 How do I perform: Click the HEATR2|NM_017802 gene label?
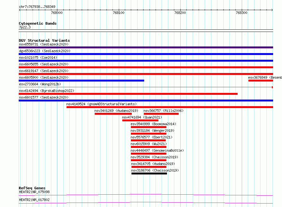(34, 200)
